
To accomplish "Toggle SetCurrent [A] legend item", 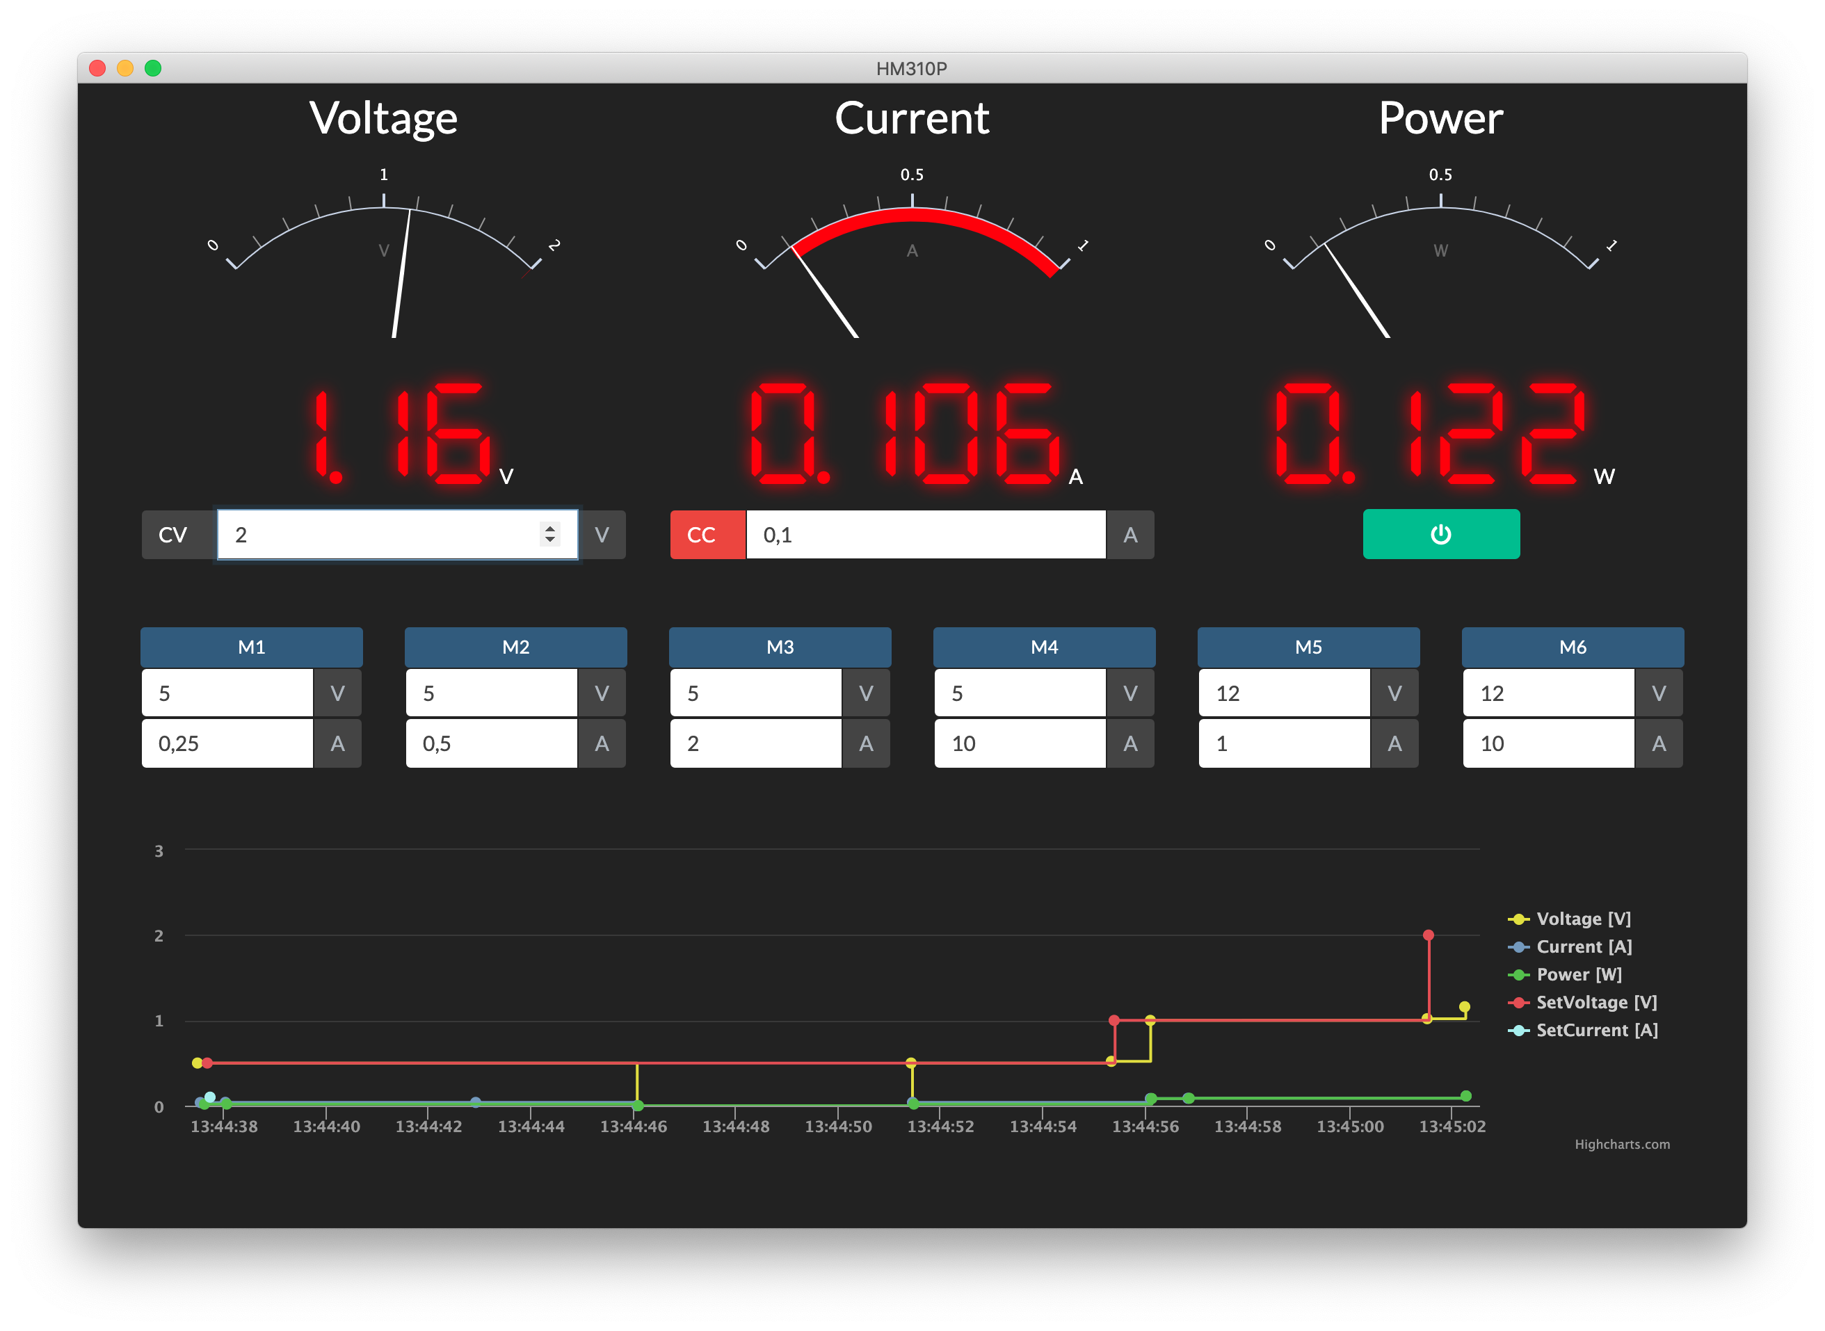I will click(x=1596, y=1031).
